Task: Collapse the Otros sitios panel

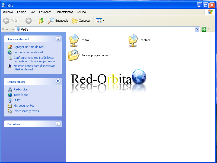Action: [x=58, y=81]
